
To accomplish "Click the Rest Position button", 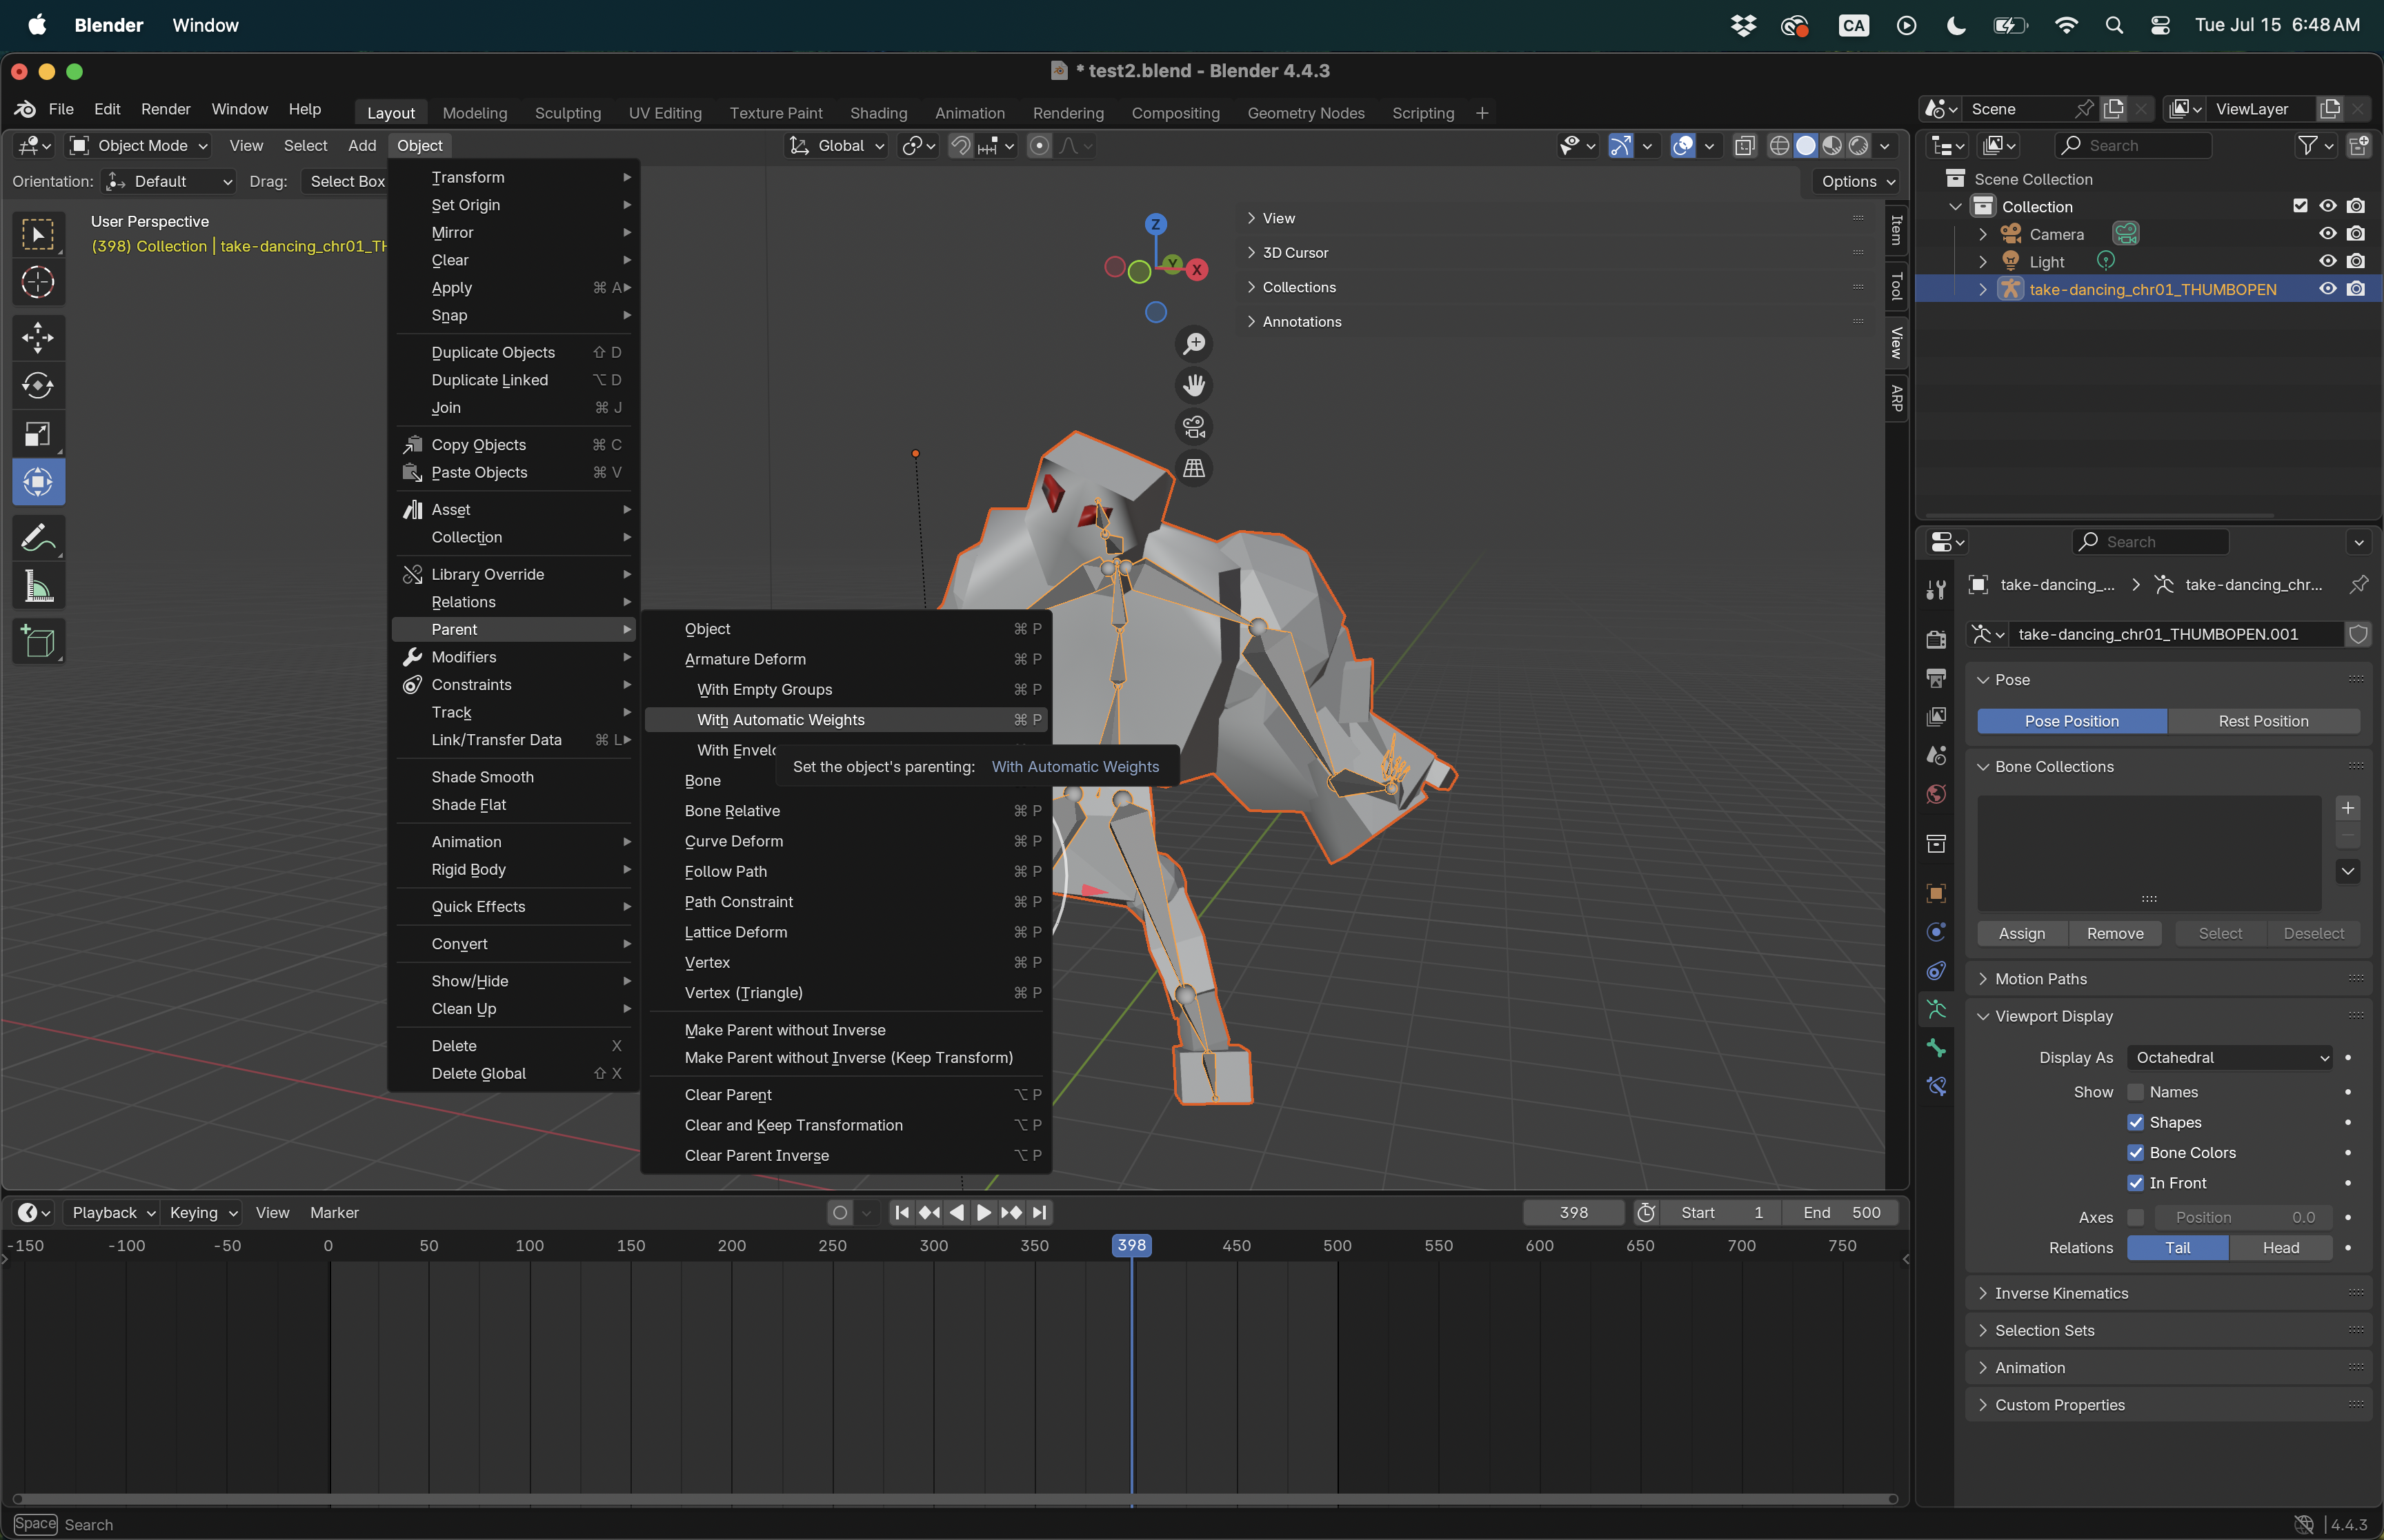I will tap(2263, 721).
